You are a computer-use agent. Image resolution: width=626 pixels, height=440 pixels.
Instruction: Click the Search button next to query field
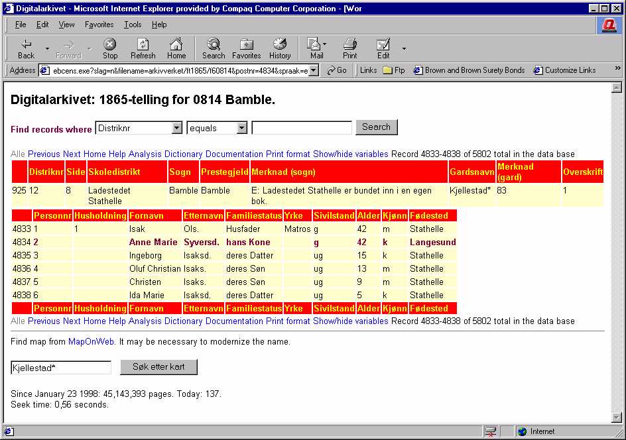click(x=376, y=127)
